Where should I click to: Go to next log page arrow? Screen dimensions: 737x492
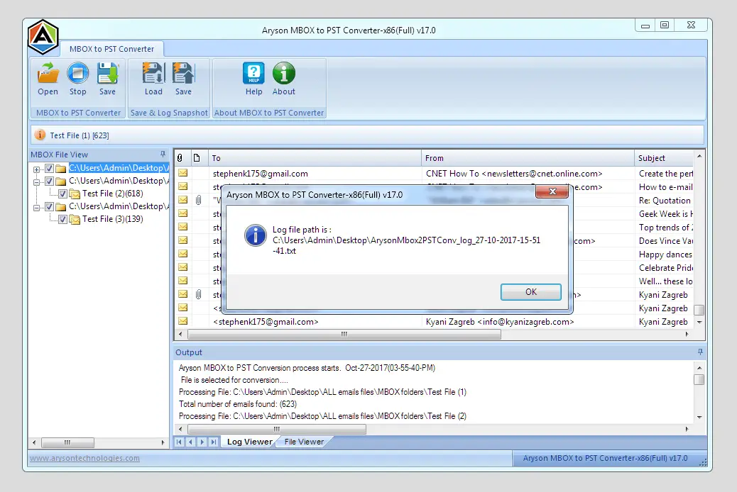(x=202, y=442)
